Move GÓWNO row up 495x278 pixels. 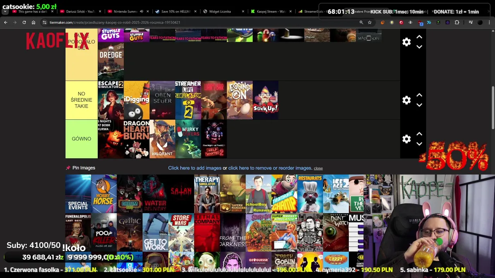(x=419, y=134)
